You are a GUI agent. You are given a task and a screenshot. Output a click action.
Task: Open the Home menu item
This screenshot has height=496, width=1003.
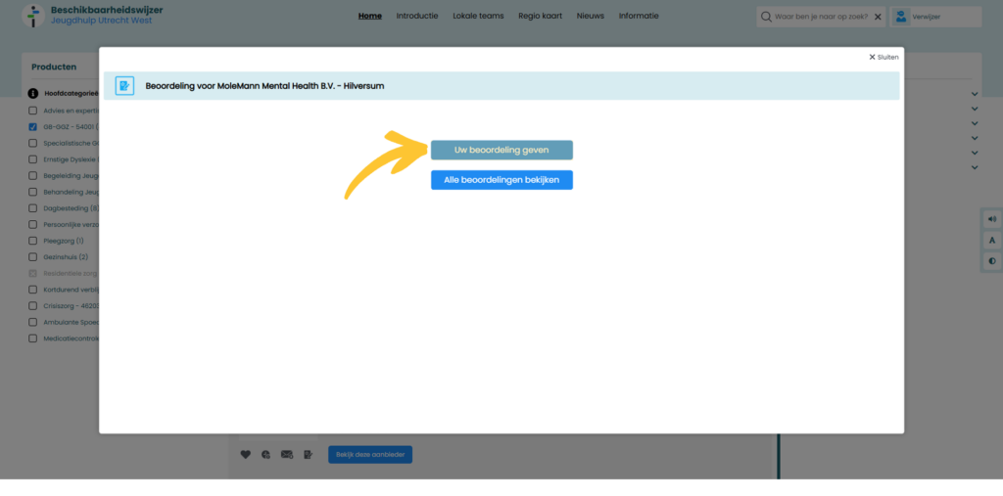click(x=369, y=16)
